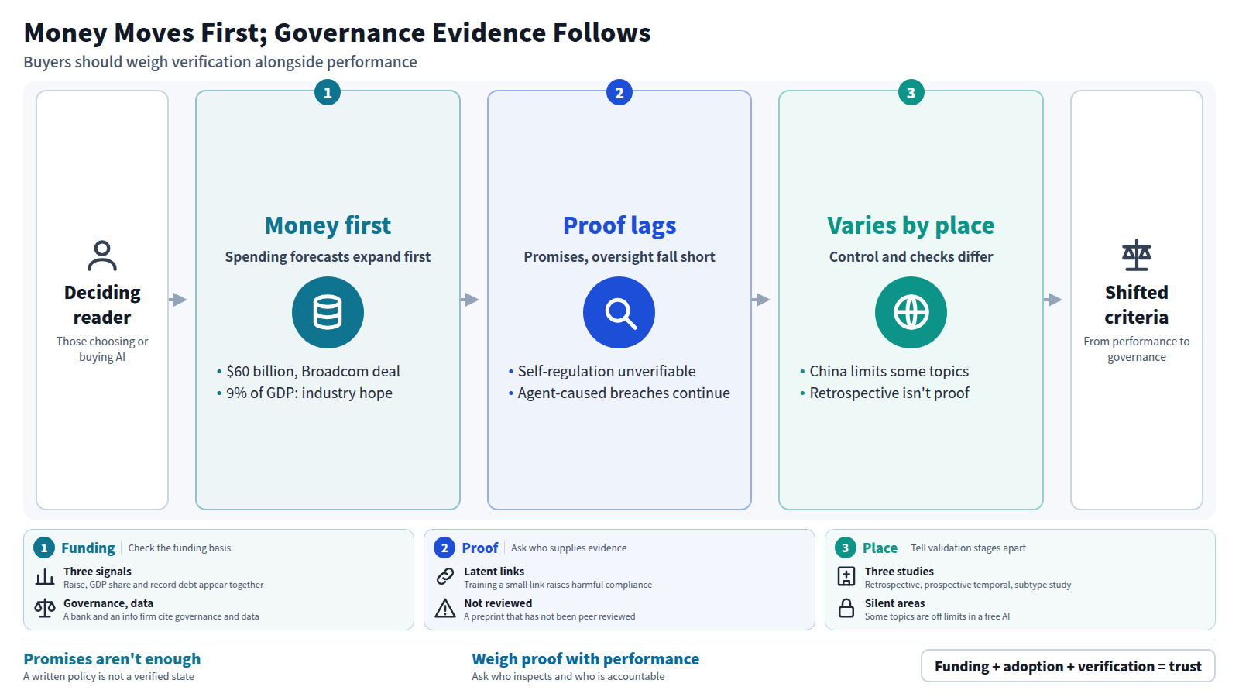Click the balance scale icon above Shifted criteria
Screen dimensions: 1239x697
1137,255
